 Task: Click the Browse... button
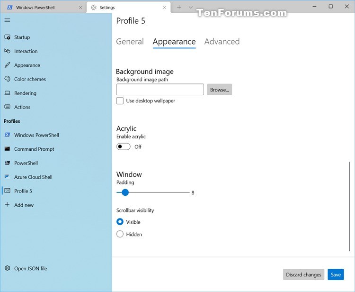(x=219, y=90)
